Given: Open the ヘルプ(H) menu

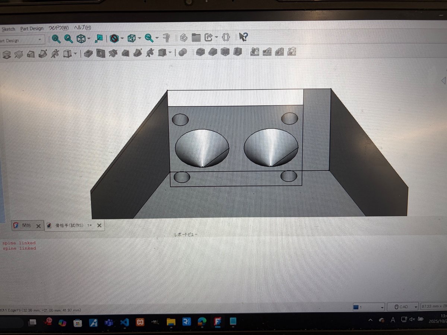Looking at the screenshot, I should (82, 28).
